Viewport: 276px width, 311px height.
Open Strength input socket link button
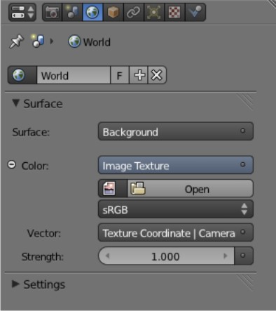point(244,256)
